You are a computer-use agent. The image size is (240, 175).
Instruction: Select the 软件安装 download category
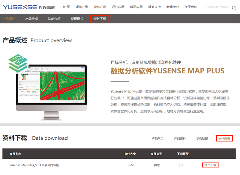(x=224, y=138)
